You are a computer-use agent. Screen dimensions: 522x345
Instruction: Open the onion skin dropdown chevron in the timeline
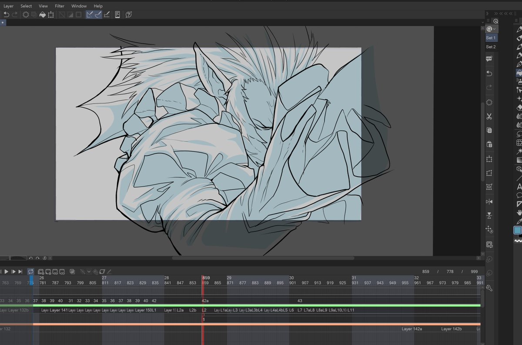coord(89,271)
